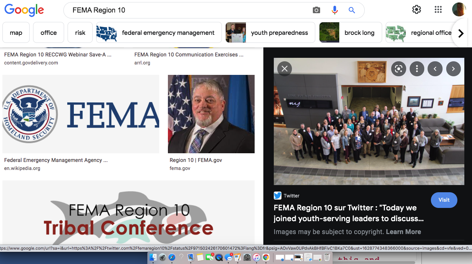This screenshot has height=264, width=472.
Task: Open the bearded man portrait thumbnail
Action: [x=211, y=114]
